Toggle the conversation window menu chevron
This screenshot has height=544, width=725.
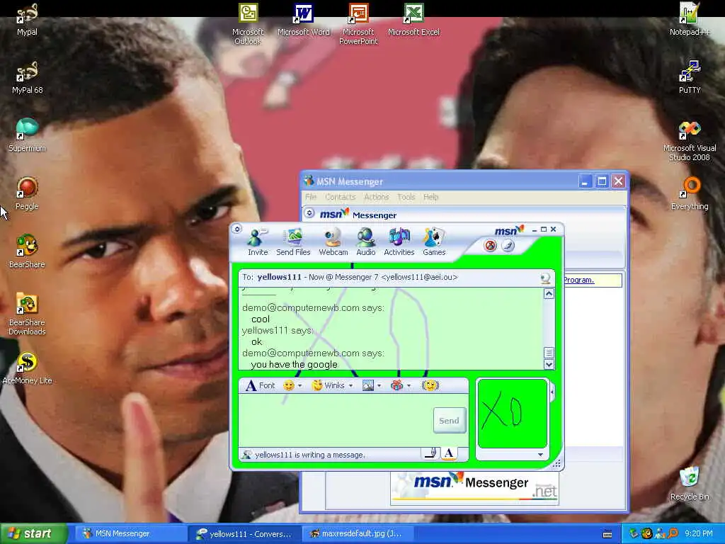[x=236, y=229]
